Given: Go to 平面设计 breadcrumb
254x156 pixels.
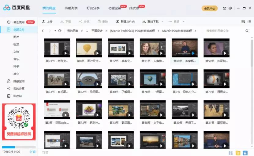Looking at the screenshot, I should tap(97, 31).
